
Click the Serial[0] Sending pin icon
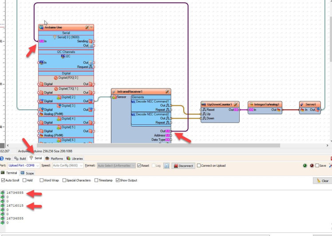[91, 41]
